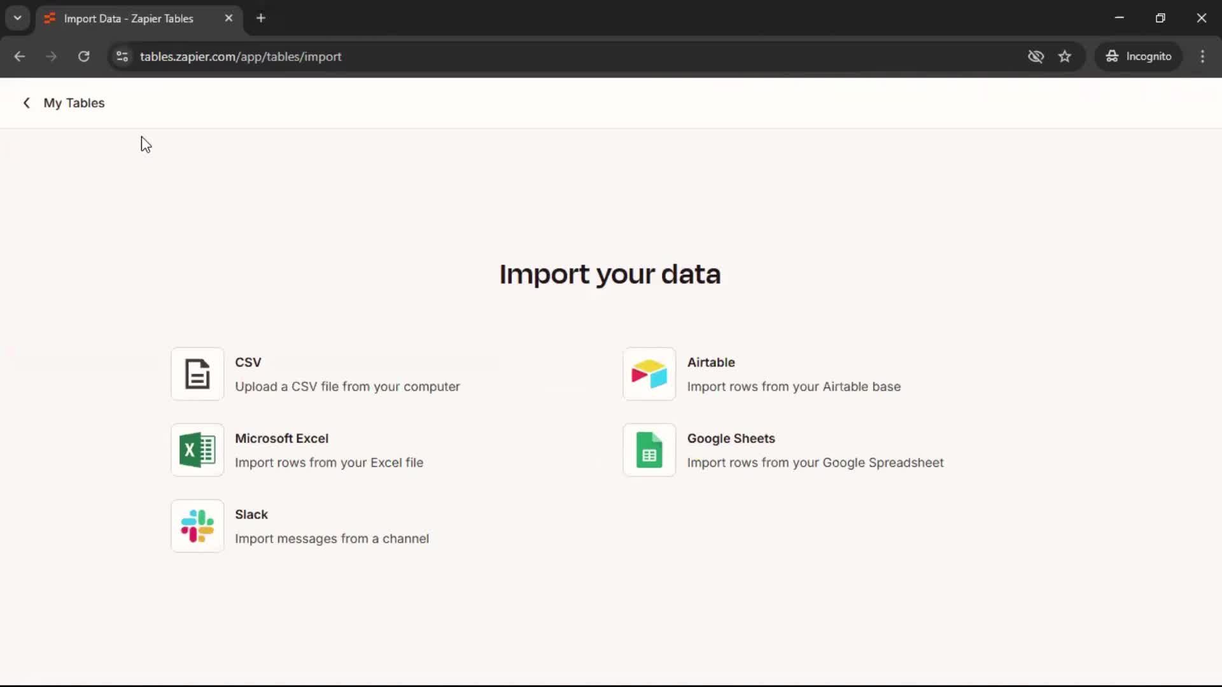The height and width of the screenshot is (687, 1222).
Task: Open the Chrome three-dot menu
Action: click(x=1202, y=57)
